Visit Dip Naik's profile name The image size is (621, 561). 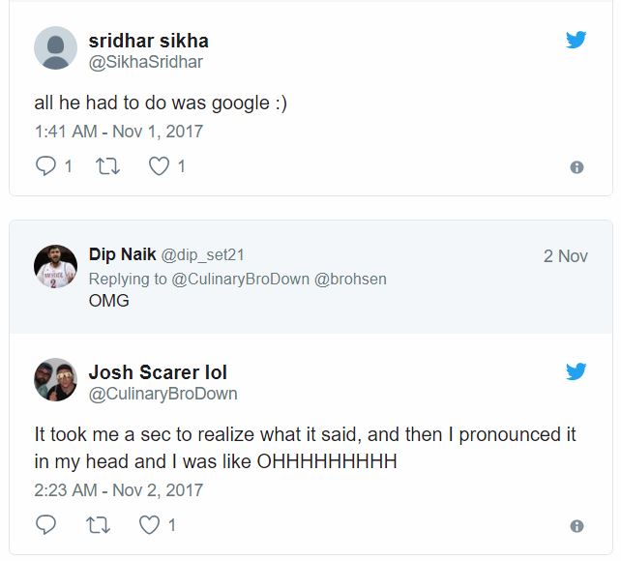click(116, 255)
